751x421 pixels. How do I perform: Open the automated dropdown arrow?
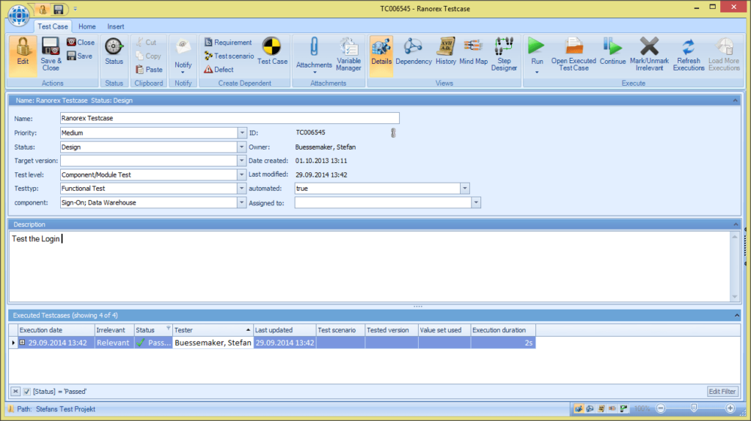[464, 188]
